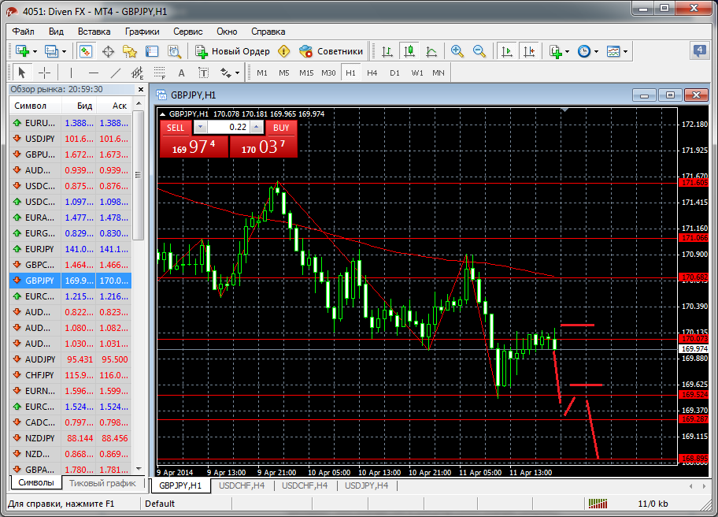Screen dimensions: 718x517
Task: Expand the indicators dropdown arrow
Action: click(x=568, y=51)
